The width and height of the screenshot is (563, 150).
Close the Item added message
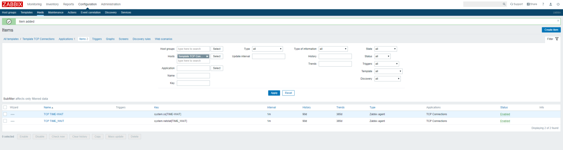point(558,21)
